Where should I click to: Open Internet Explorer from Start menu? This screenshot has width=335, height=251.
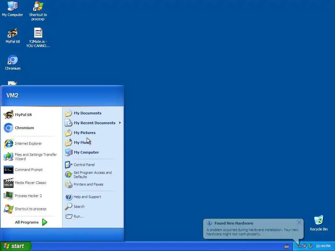click(31, 143)
